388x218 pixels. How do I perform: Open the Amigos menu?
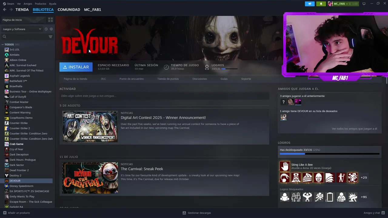pyautogui.click(x=28, y=4)
